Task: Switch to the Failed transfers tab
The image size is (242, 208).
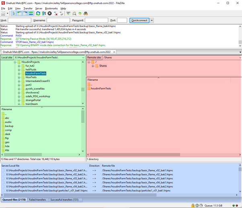Action: point(37,200)
